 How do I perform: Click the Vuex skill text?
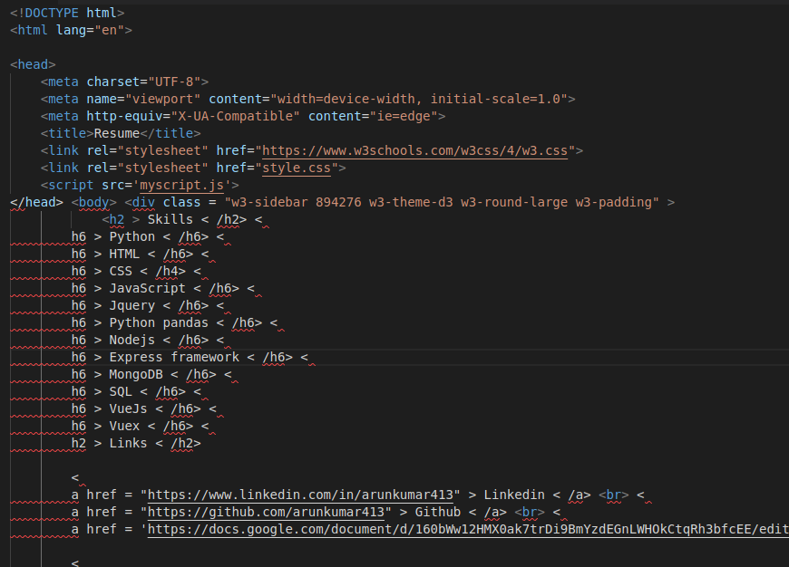124,426
